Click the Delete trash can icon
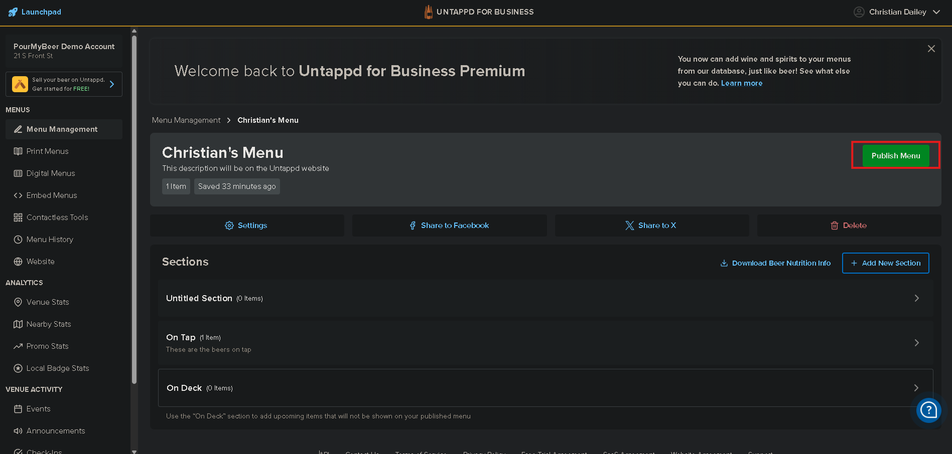 coord(835,225)
